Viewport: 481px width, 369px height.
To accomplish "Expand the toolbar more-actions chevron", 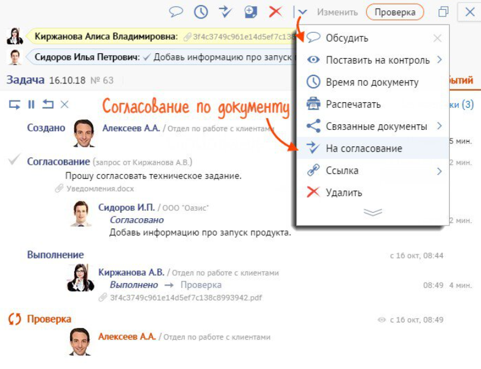I will coord(302,12).
